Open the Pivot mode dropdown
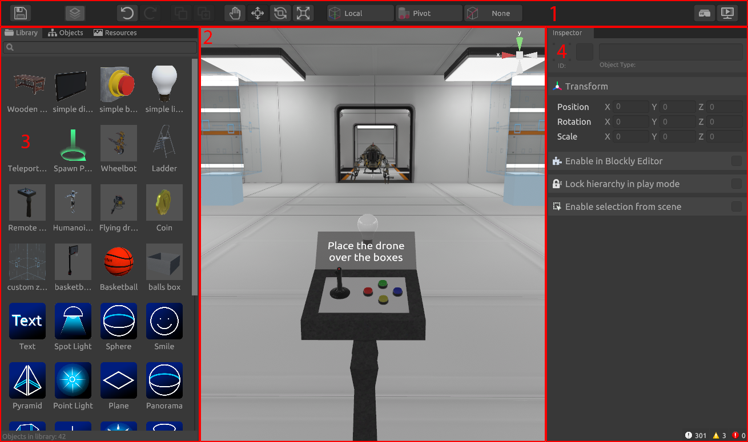 pyautogui.click(x=428, y=13)
